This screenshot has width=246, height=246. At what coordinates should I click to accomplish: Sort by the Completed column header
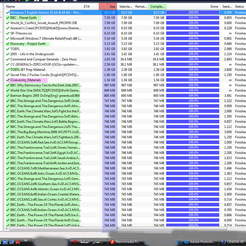(157, 7)
